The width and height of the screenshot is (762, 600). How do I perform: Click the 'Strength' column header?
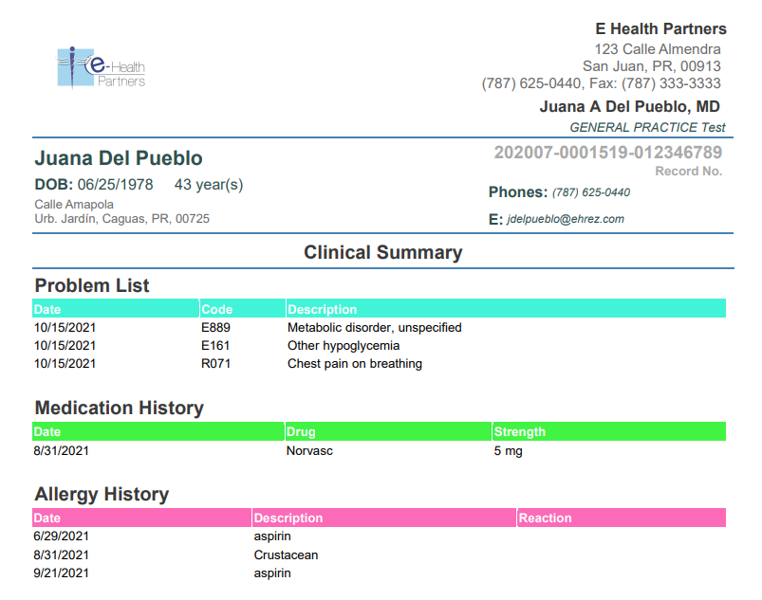pyautogui.click(x=609, y=431)
